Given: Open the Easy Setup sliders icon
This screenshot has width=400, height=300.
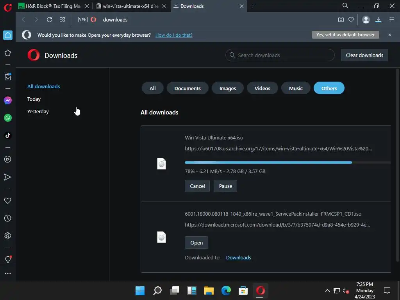Looking at the screenshot, I should pos(392,20).
